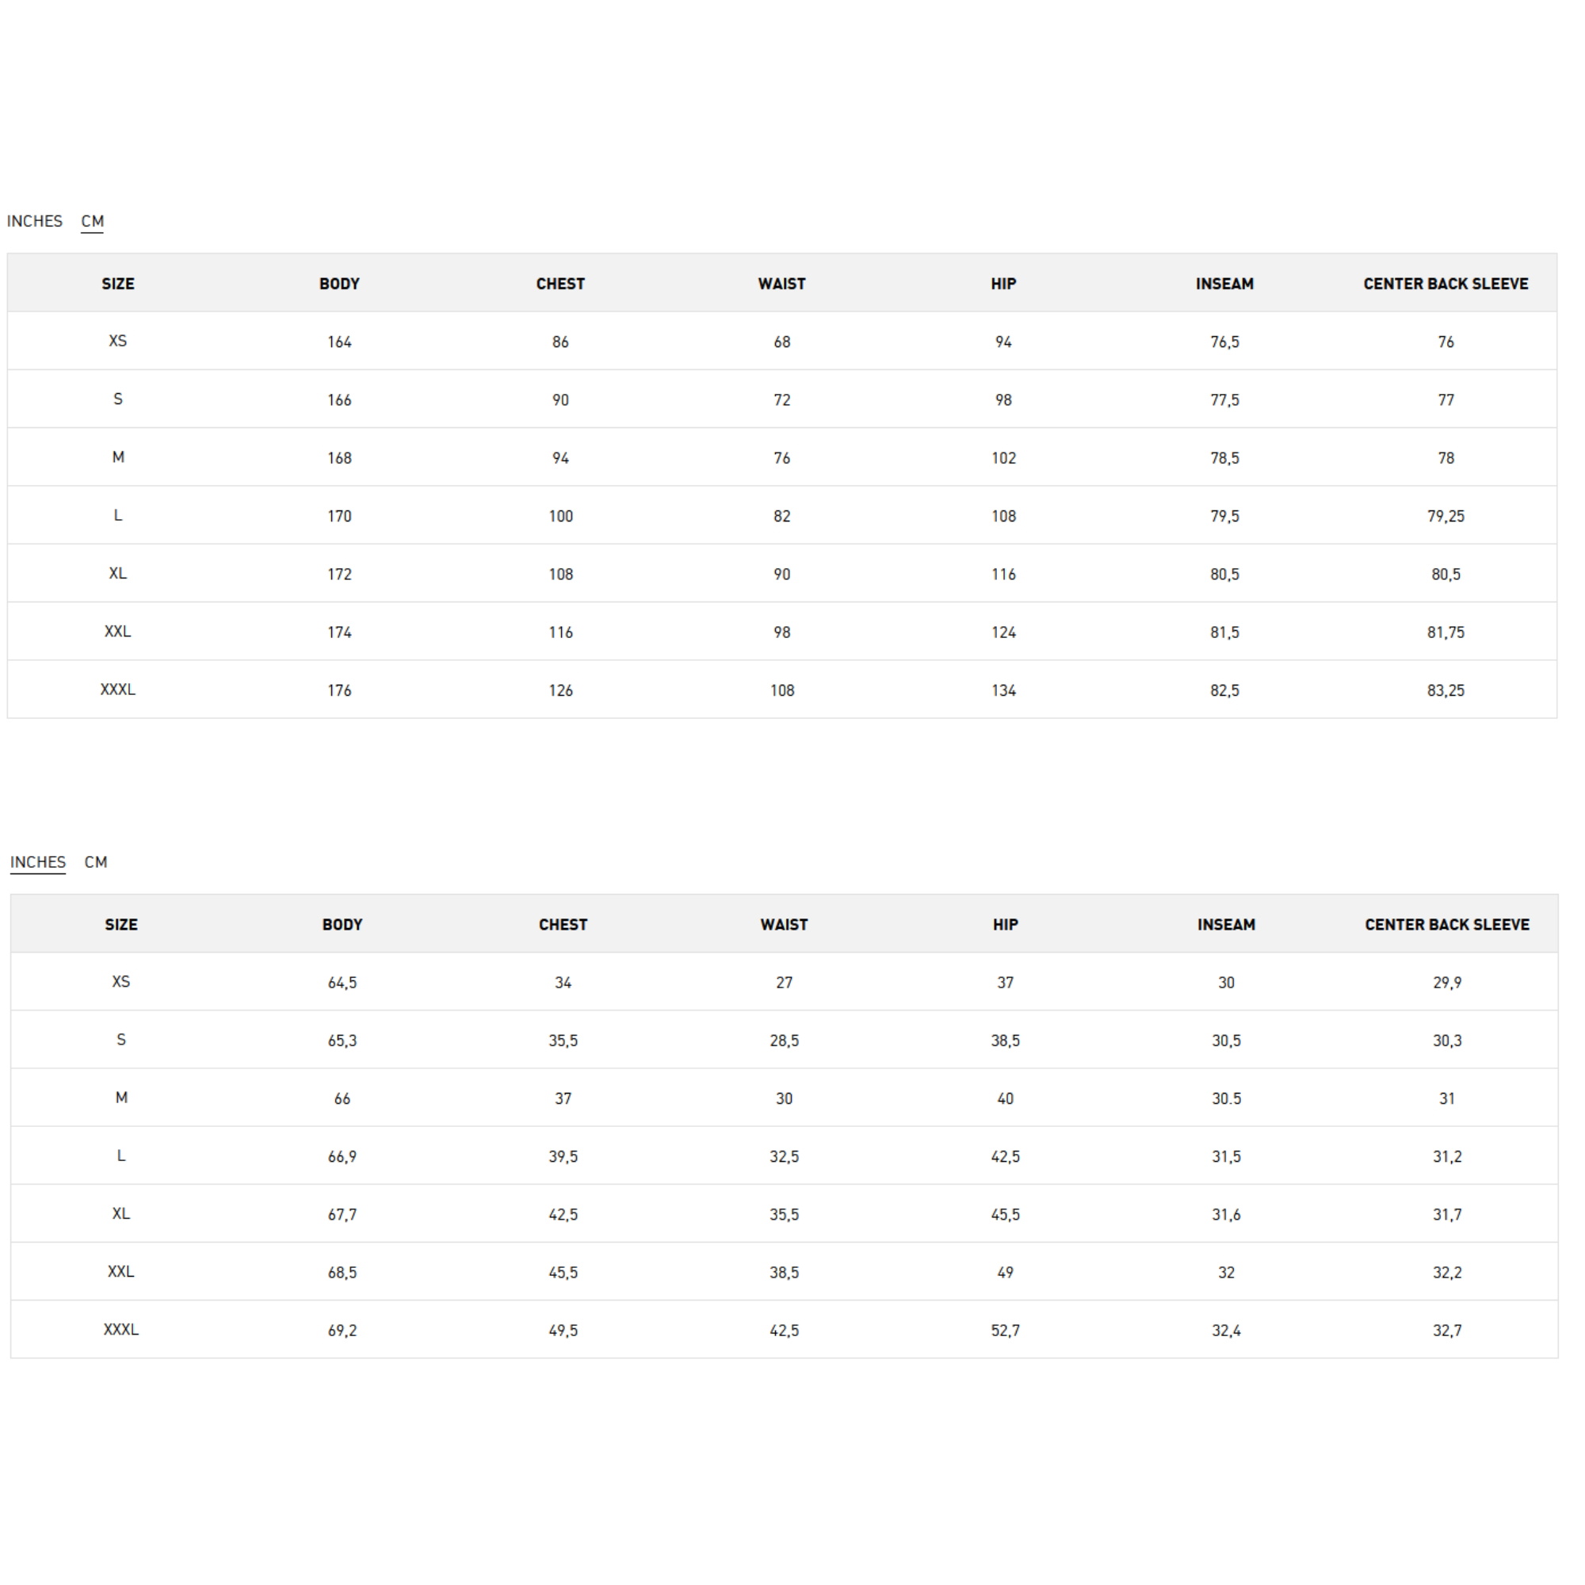
Task: Click WAIST header in bottom table
Action: (x=784, y=925)
